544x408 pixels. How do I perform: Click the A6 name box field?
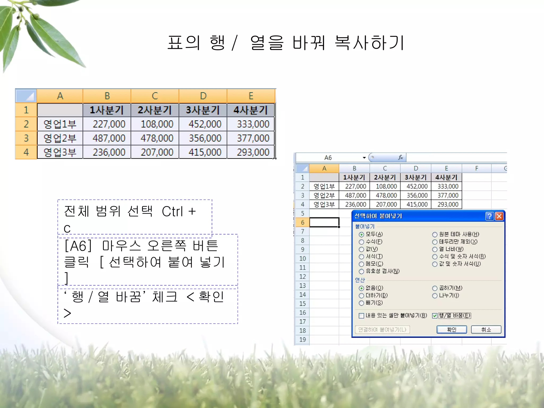[x=328, y=158]
